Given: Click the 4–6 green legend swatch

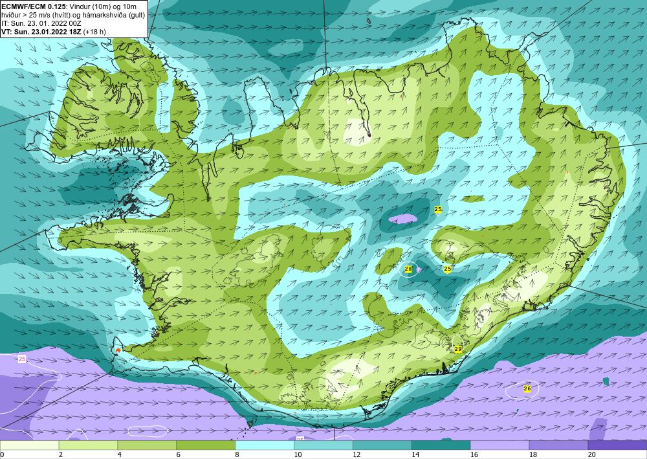Looking at the screenshot, I should tap(147, 445).
